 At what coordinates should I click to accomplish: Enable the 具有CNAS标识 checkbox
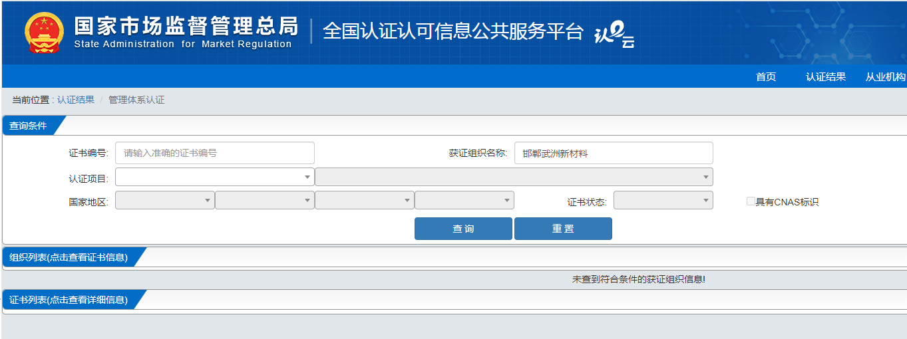tap(751, 201)
